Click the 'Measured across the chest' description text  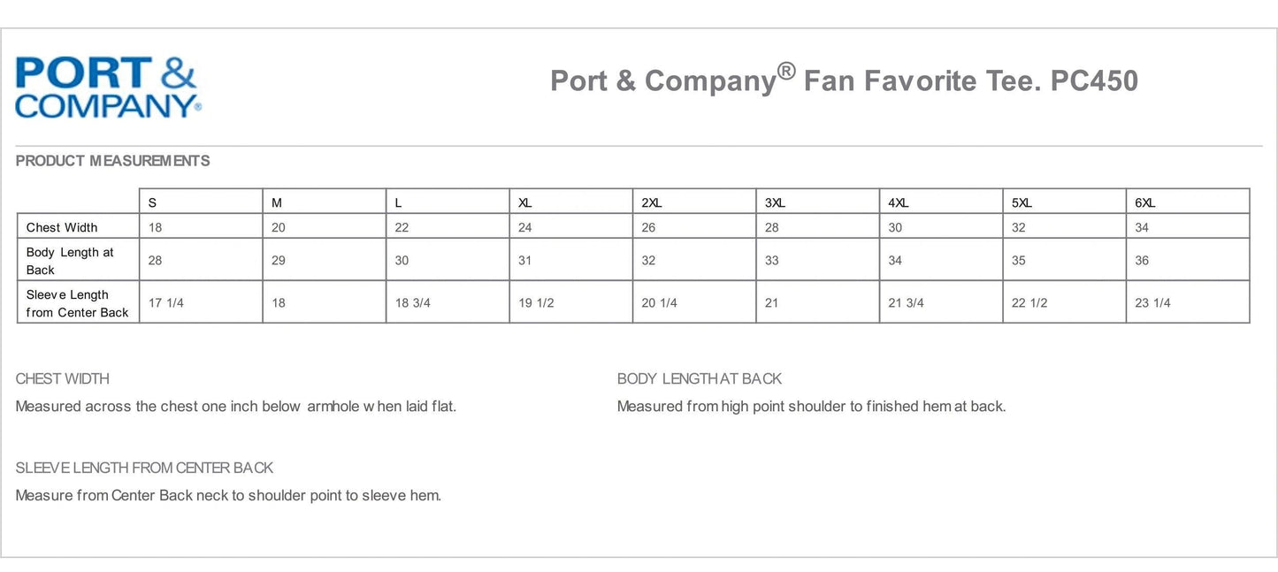(236, 407)
